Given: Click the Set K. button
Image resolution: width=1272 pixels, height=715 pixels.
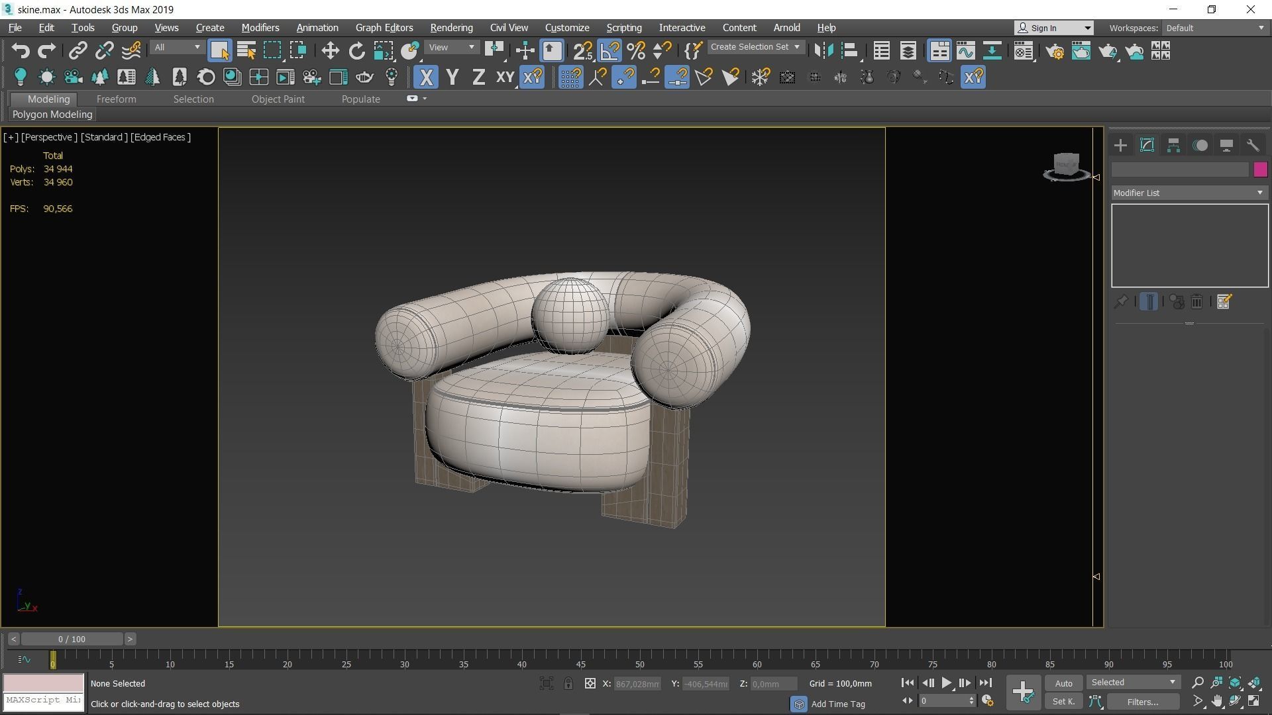Looking at the screenshot, I should [1064, 702].
